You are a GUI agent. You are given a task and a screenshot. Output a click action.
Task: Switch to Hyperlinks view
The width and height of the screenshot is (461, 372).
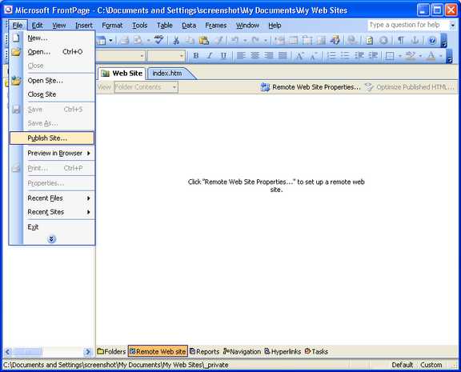click(x=283, y=351)
